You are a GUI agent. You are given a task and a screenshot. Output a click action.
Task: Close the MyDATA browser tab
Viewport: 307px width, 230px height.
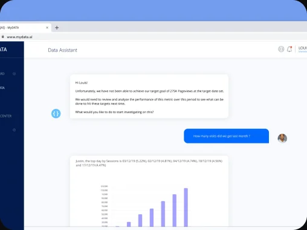click(47, 28)
